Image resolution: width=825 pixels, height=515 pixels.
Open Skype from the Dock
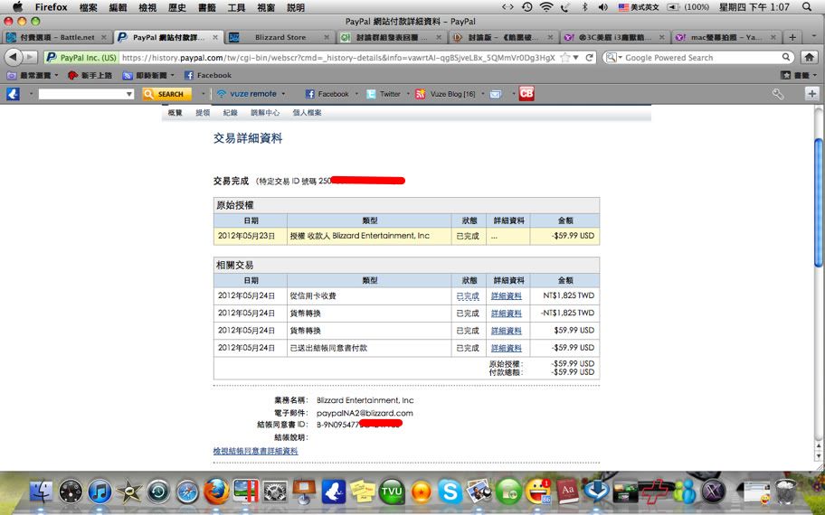tap(450, 492)
